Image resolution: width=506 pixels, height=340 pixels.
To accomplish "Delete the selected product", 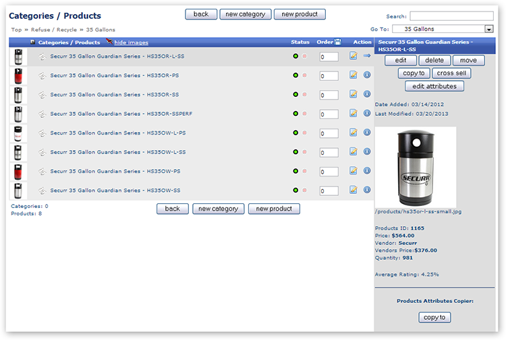I will click(x=434, y=60).
